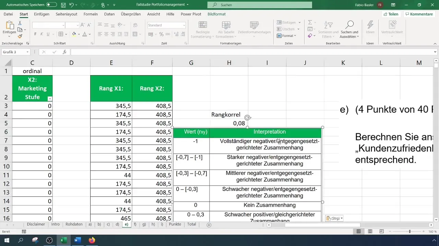
Task: Switch to the Rohdaten sheet tab
Action: coord(74,224)
